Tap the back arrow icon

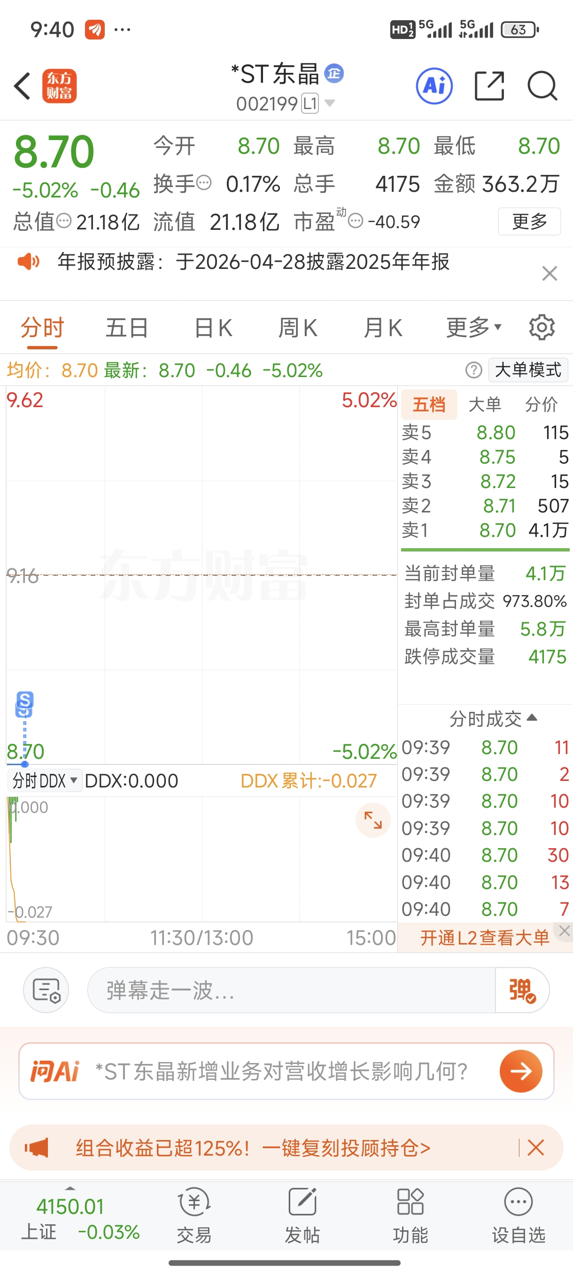tap(22, 86)
